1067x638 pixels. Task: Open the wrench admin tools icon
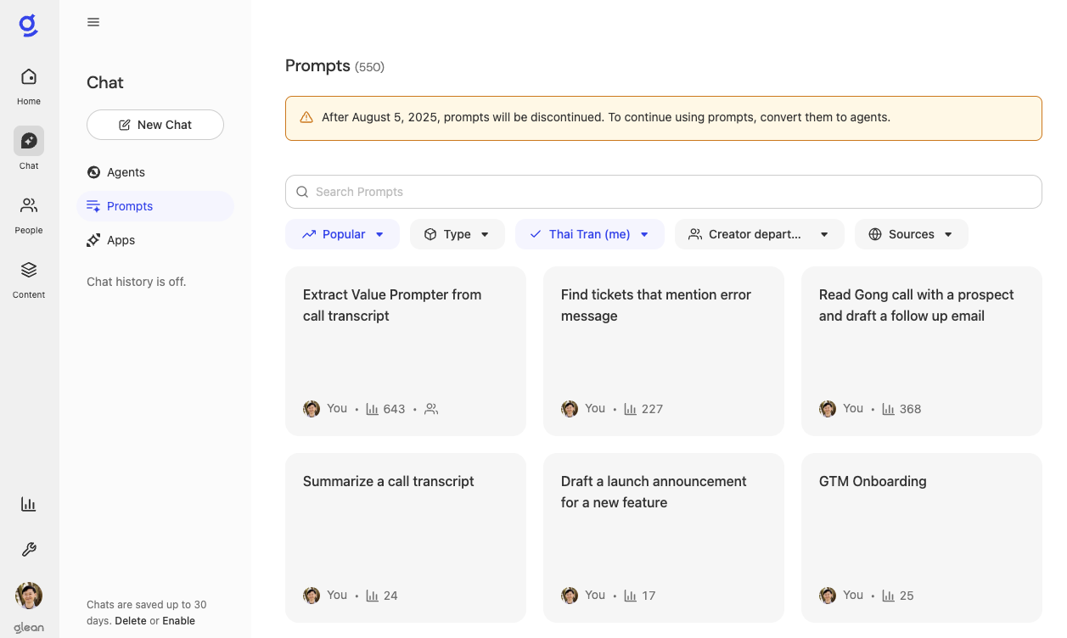pos(29,550)
